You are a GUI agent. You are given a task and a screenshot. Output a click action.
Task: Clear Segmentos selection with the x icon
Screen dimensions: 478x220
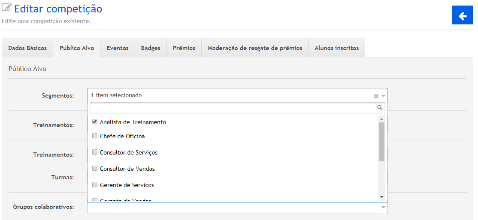pos(376,96)
